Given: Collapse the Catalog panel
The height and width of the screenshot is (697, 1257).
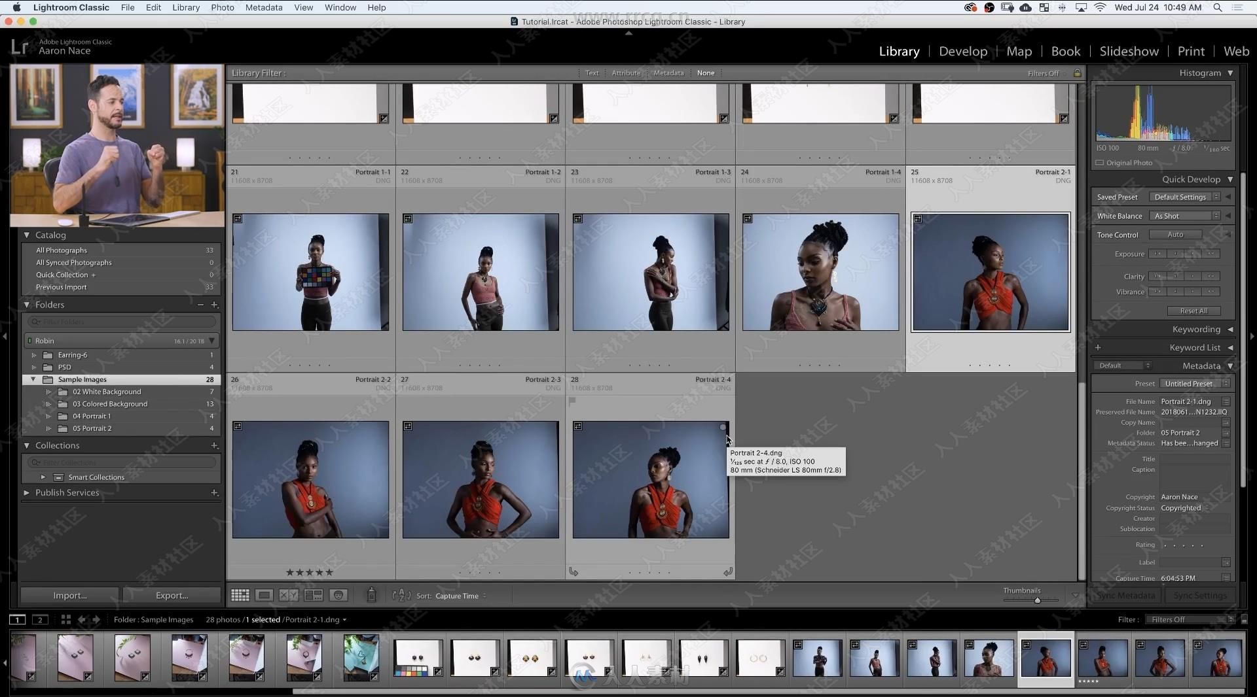Looking at the screenshot, I should pos(27,235).
